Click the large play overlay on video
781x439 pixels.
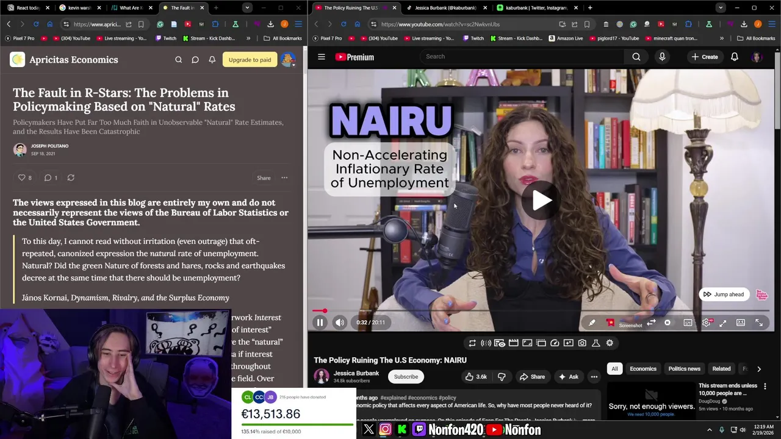click(541, 201)
